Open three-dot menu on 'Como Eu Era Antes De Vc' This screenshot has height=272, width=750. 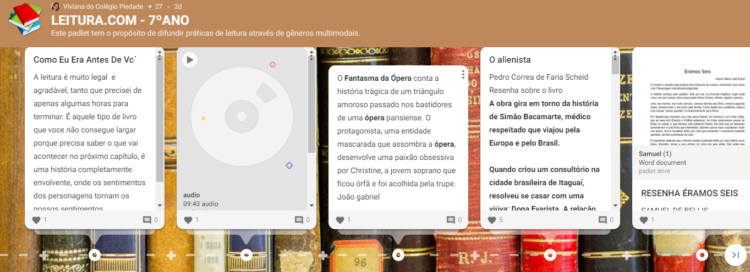click(160, 56)
